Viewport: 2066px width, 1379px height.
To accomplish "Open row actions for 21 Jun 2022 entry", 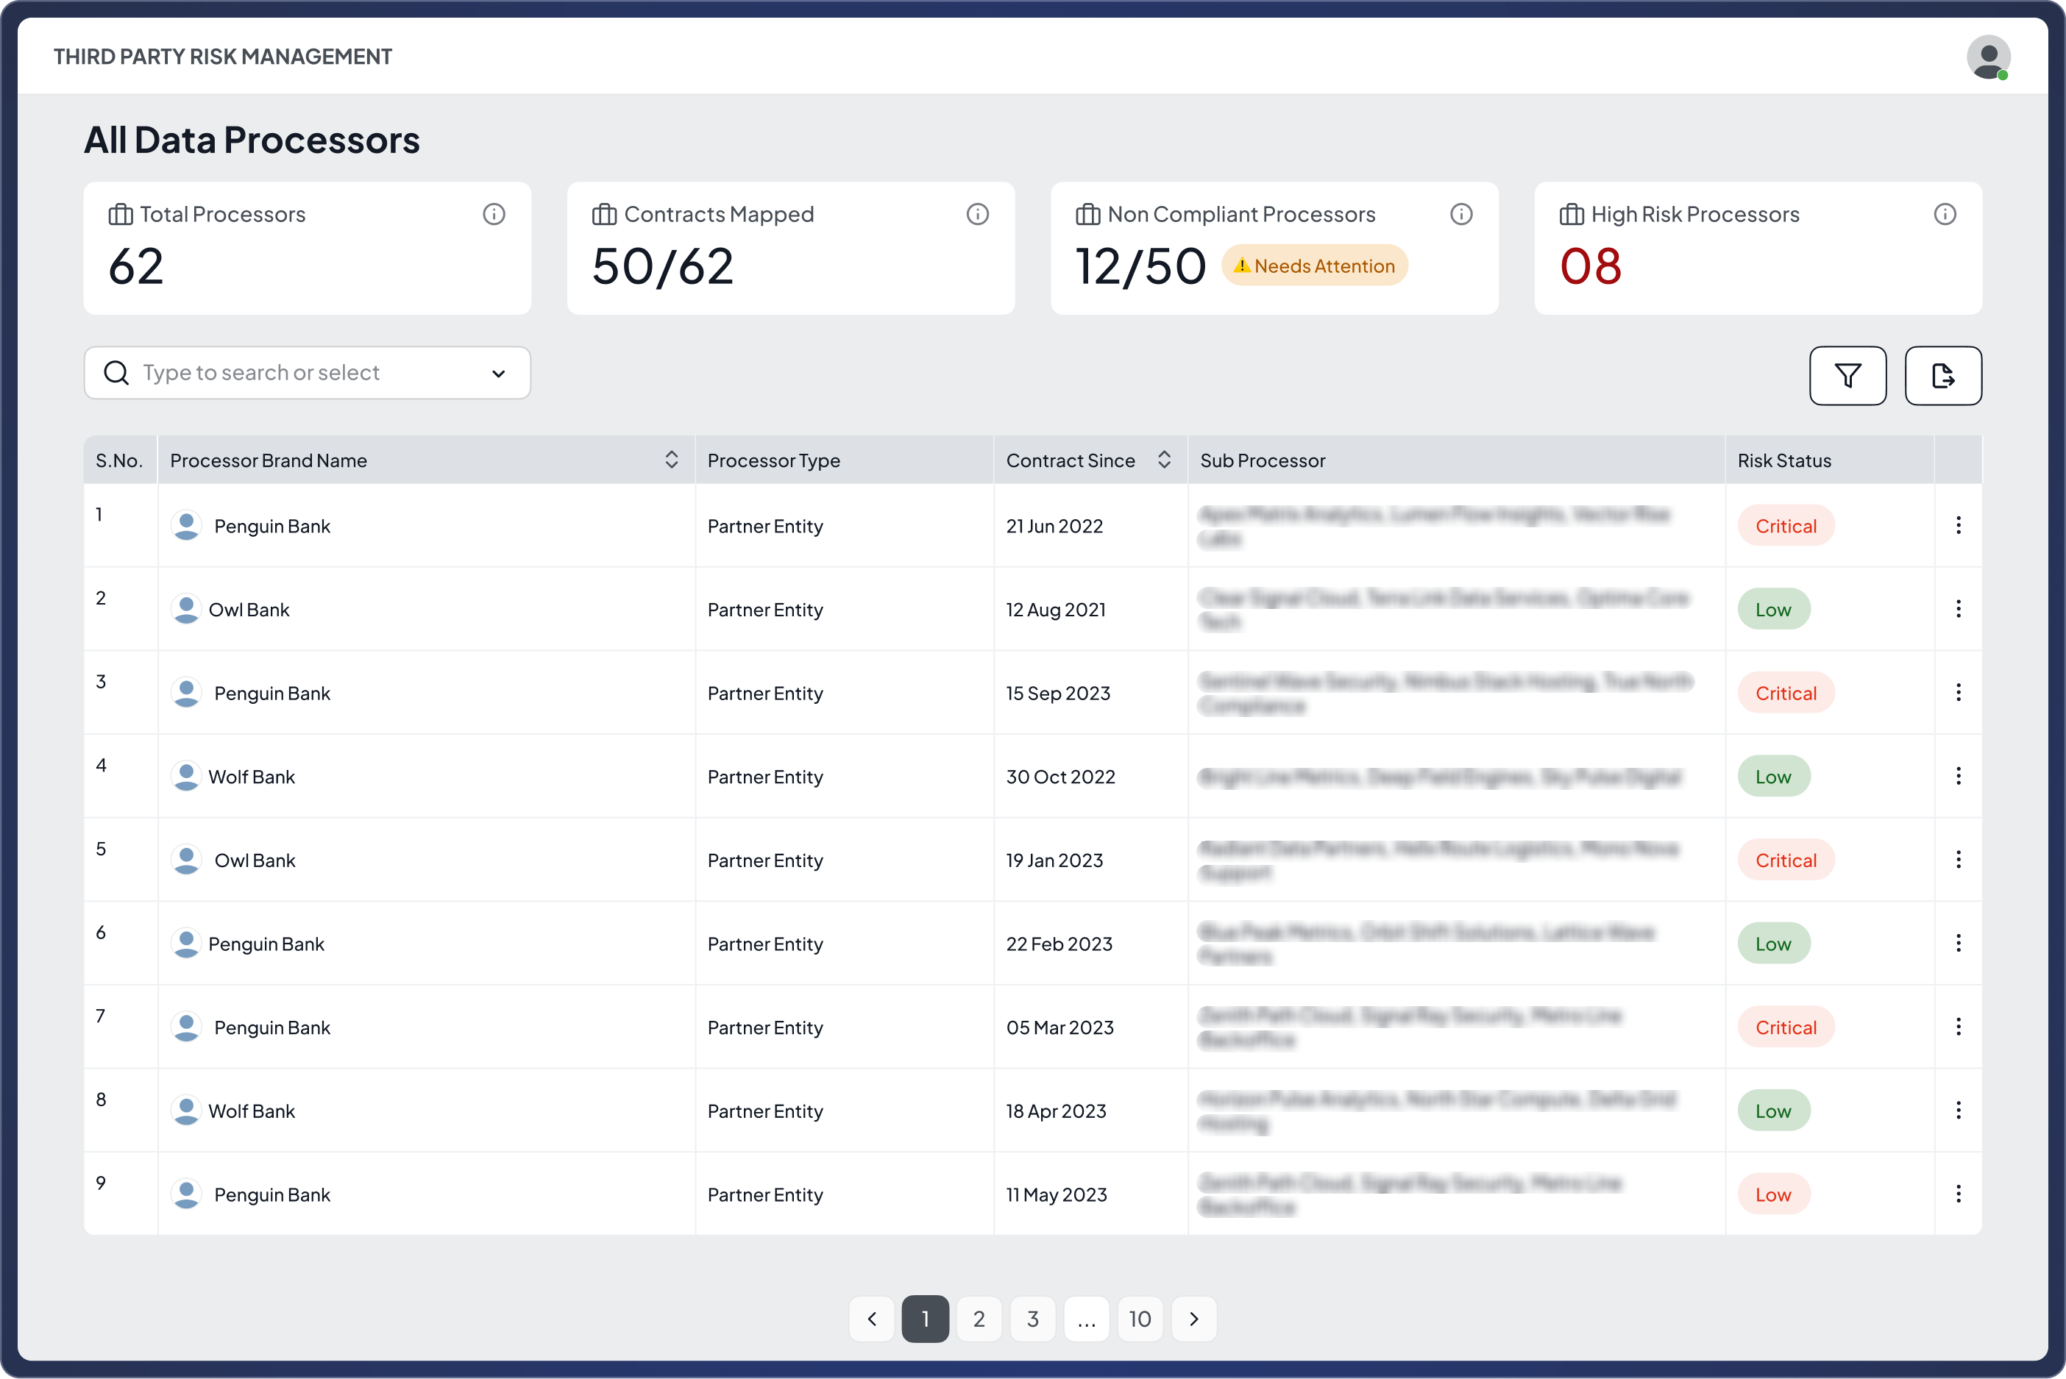I will (x=1958, y=525).
